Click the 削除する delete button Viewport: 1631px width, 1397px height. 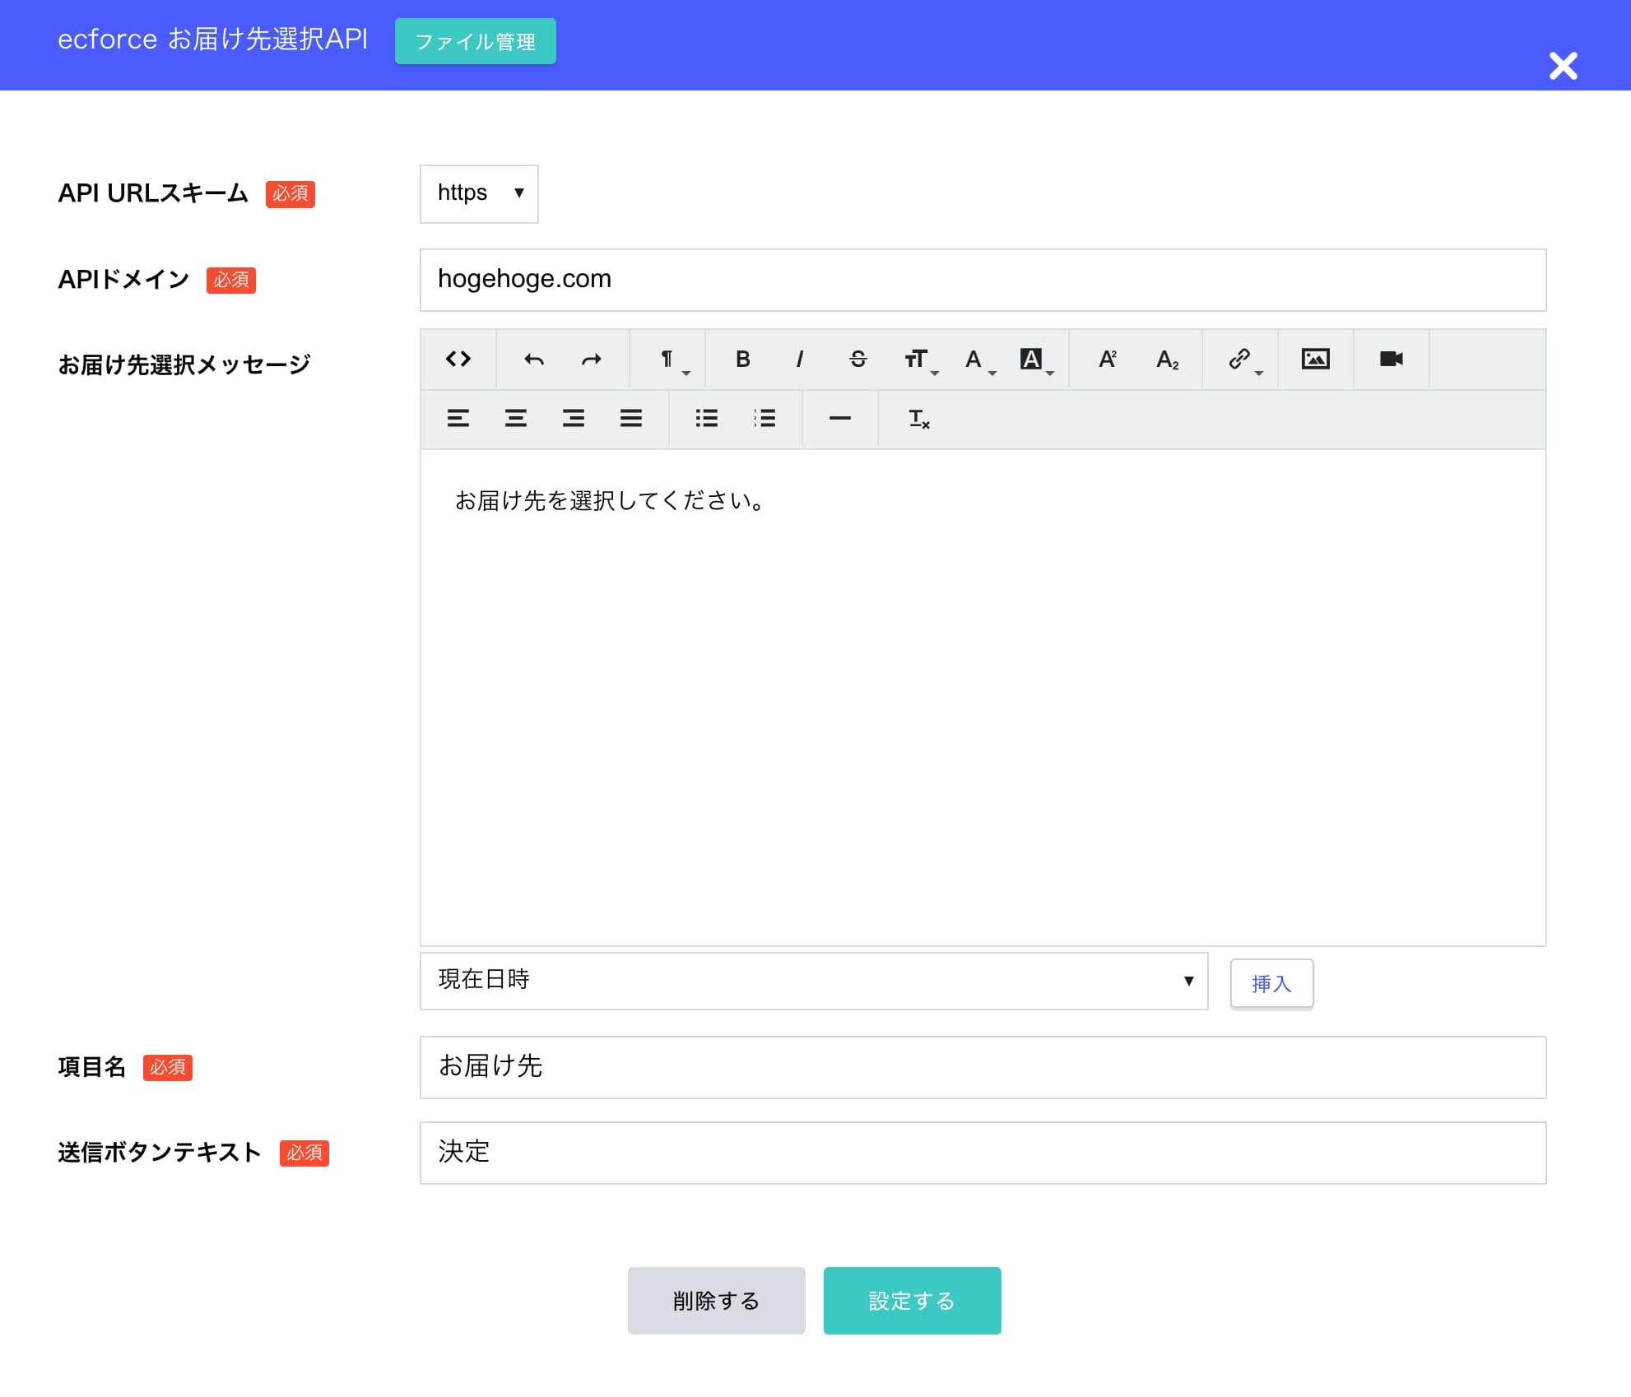(716, 1301)
